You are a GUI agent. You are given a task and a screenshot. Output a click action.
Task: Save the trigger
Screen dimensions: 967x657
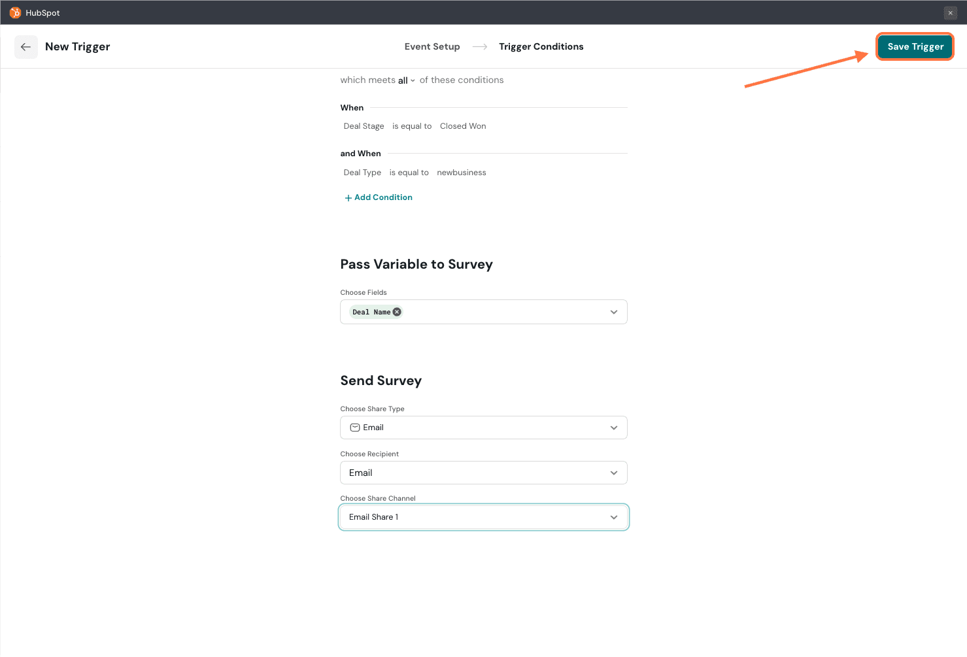tap(915, 47)
